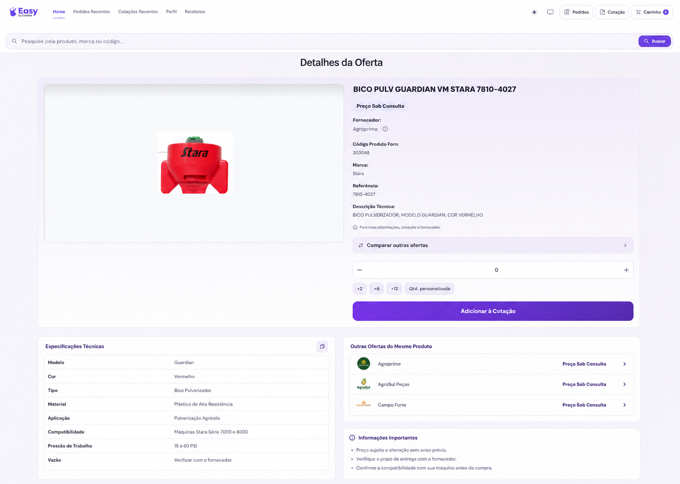Click the Guardian value in the Modelo row
This screenshot has height=484, width=680.
tap(184, 362)
